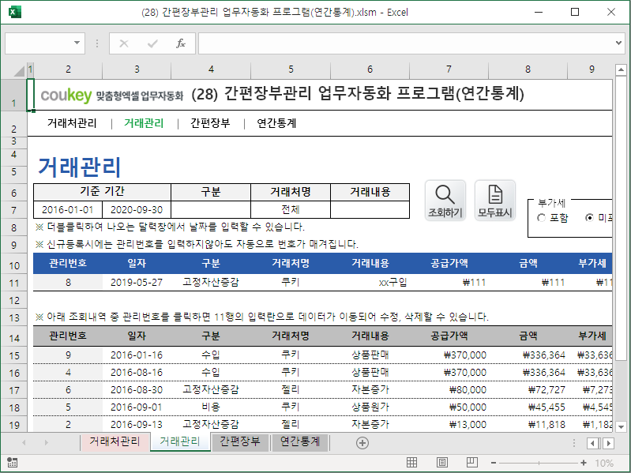
Task: Open 거래처관리 sheet tab
Action: (x=115, y=441)
